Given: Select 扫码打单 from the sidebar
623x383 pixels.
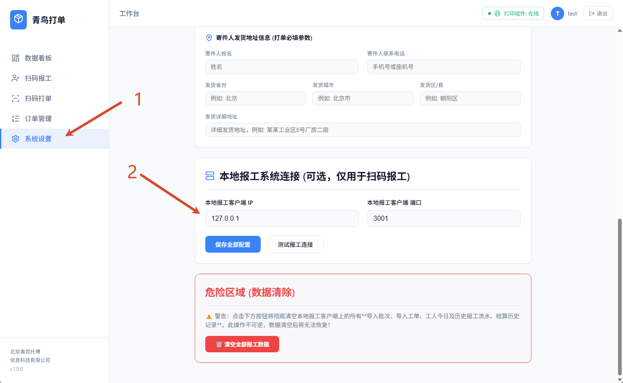Looking at the screenshot, I should 55,98.
